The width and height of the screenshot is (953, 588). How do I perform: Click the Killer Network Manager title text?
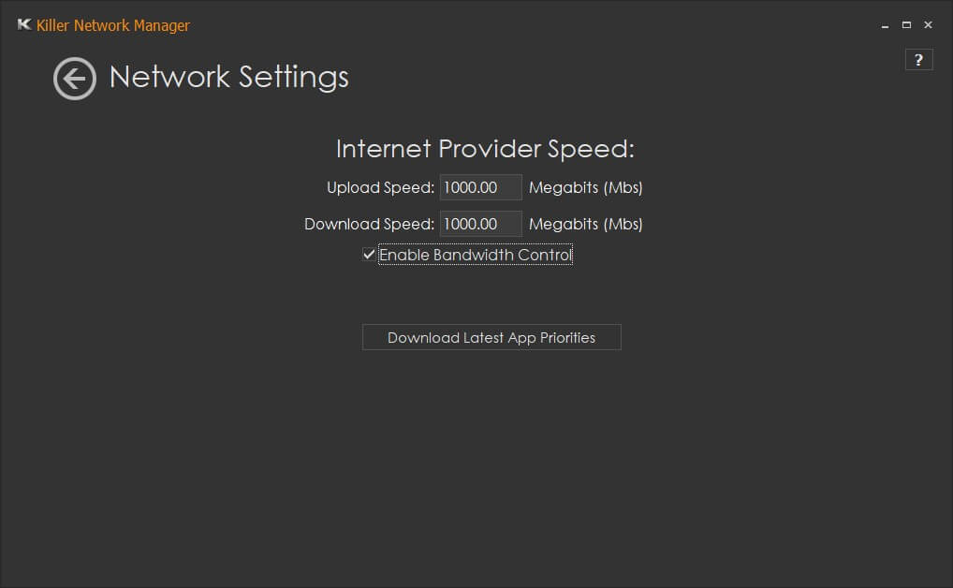point(113,25)
